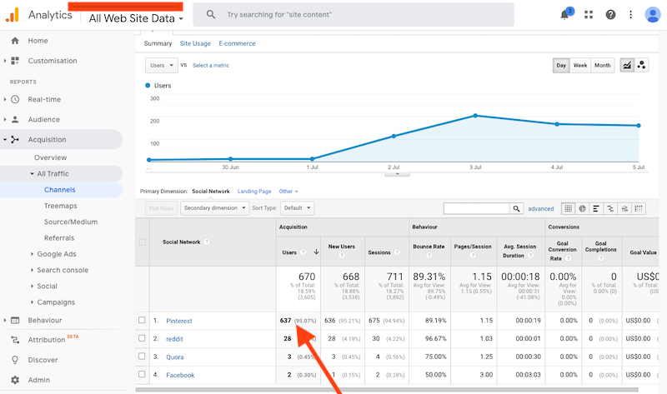
Task: Select the performance bar view icon
Action: tap(596, 208)
